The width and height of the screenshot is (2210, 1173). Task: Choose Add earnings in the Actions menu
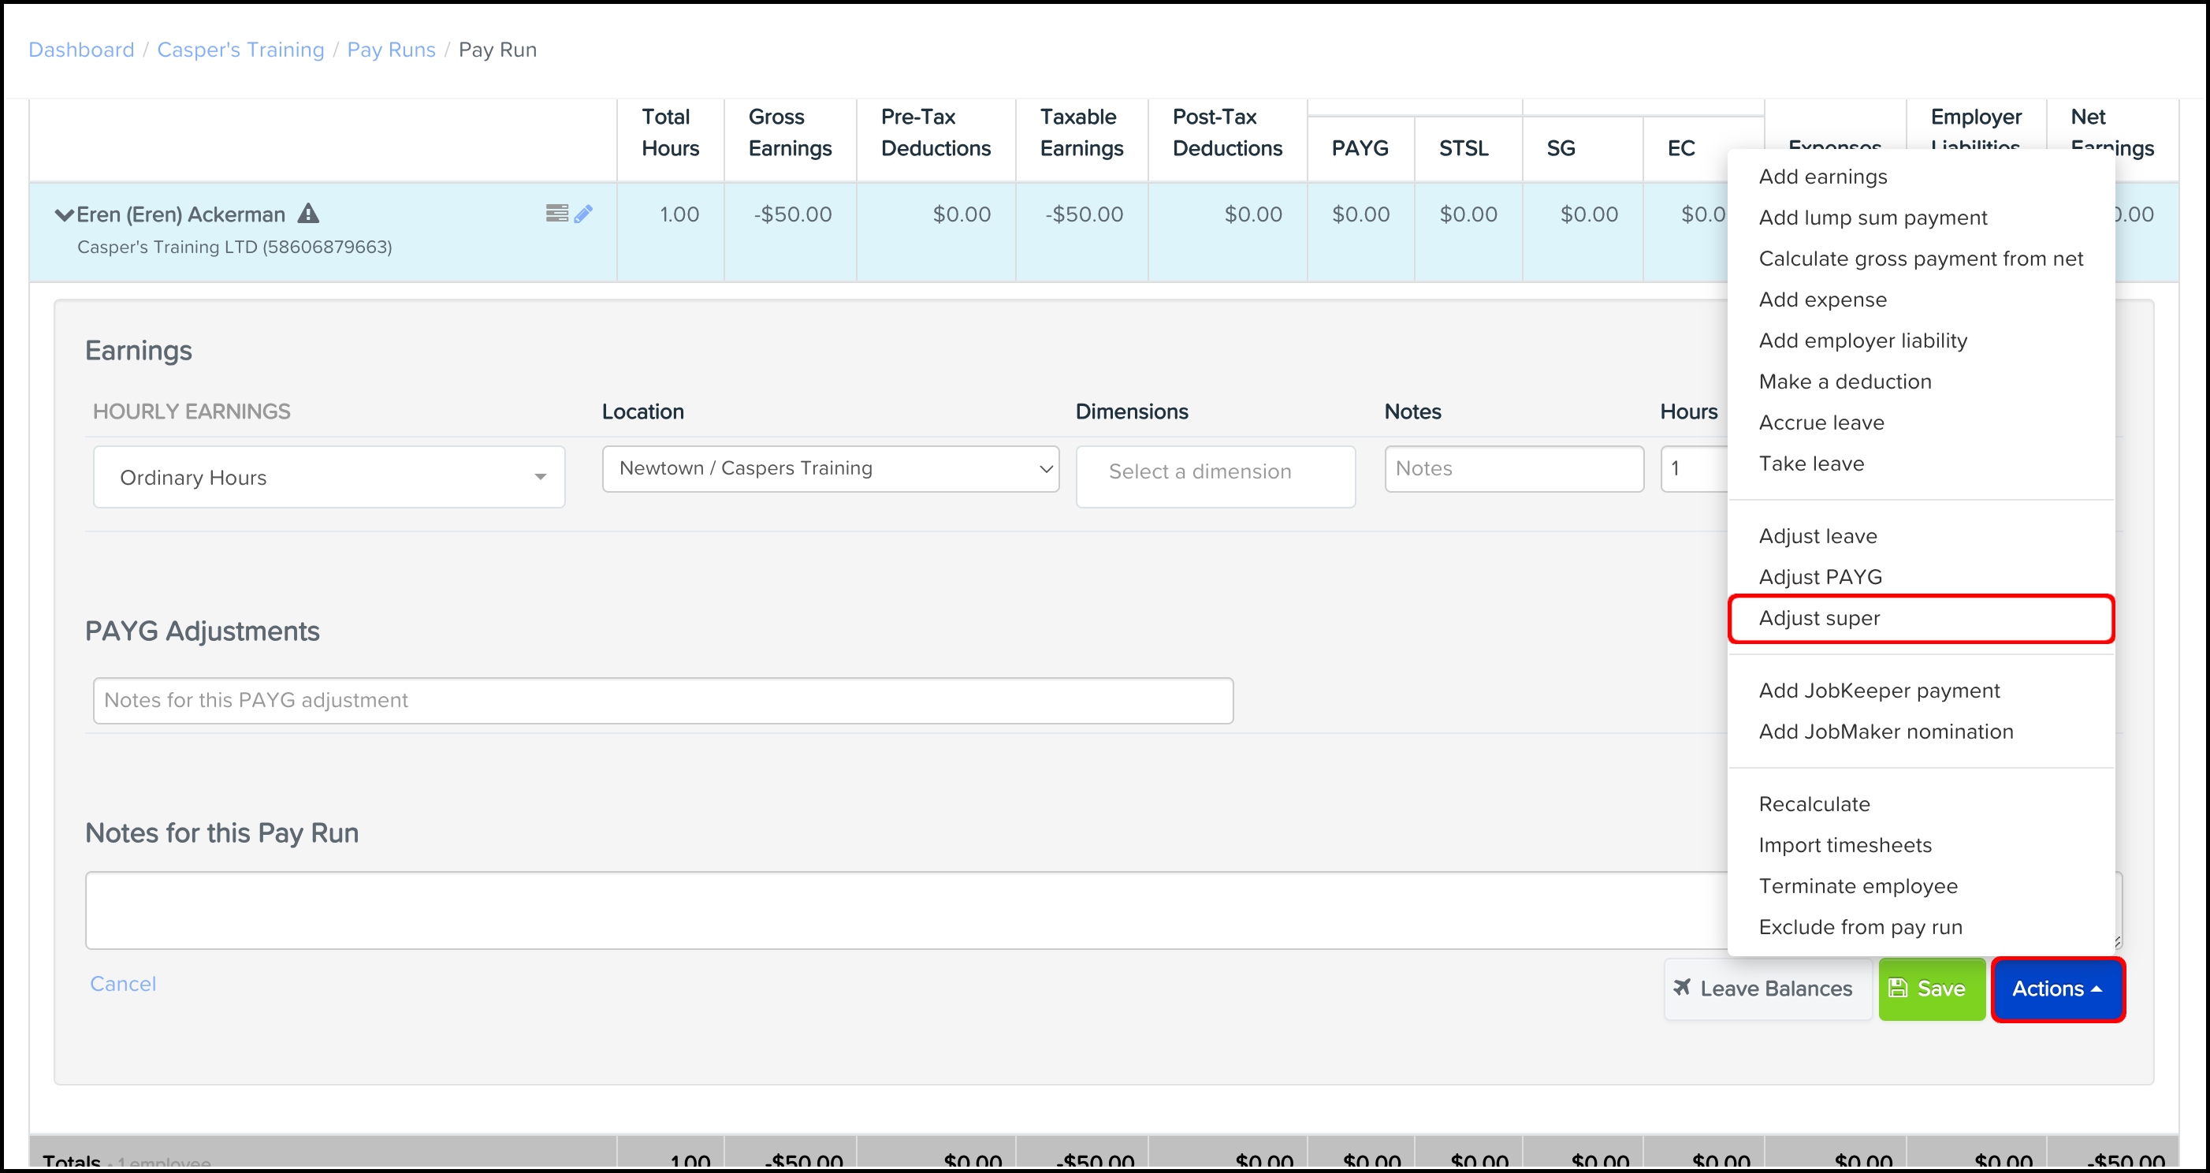tap(1822, 177)
